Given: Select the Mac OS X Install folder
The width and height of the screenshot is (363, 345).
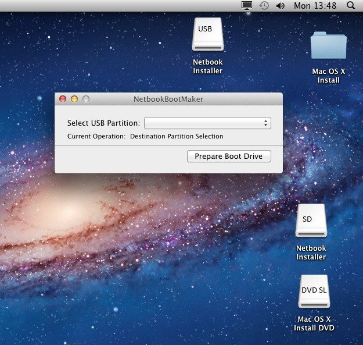Looking at the screenshot, I should [328, 45].
